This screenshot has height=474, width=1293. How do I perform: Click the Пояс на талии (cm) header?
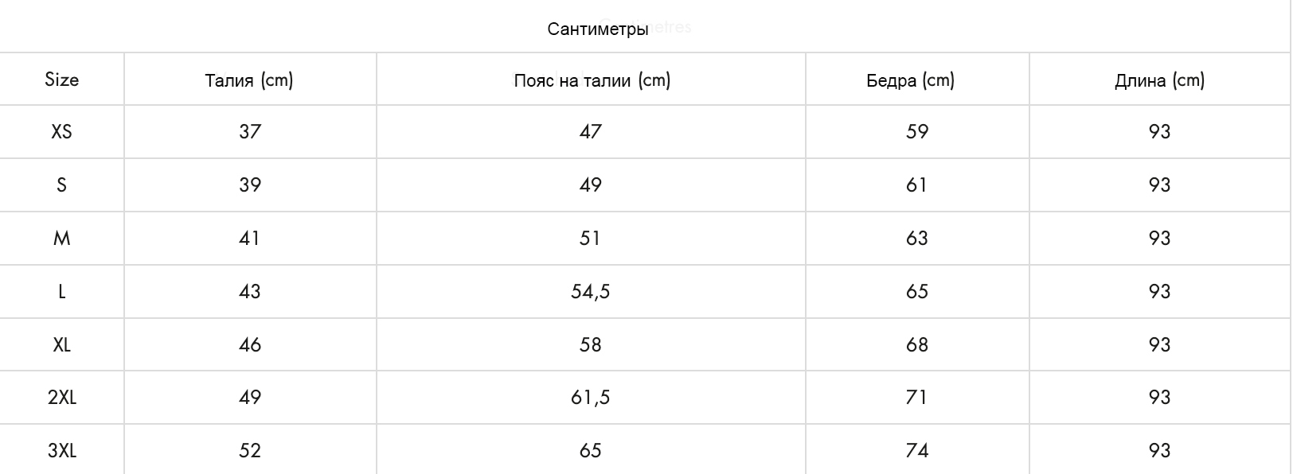(592, 80)
